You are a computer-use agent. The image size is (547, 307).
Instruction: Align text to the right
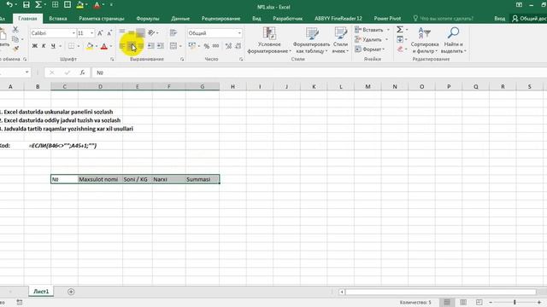(141, 46)
